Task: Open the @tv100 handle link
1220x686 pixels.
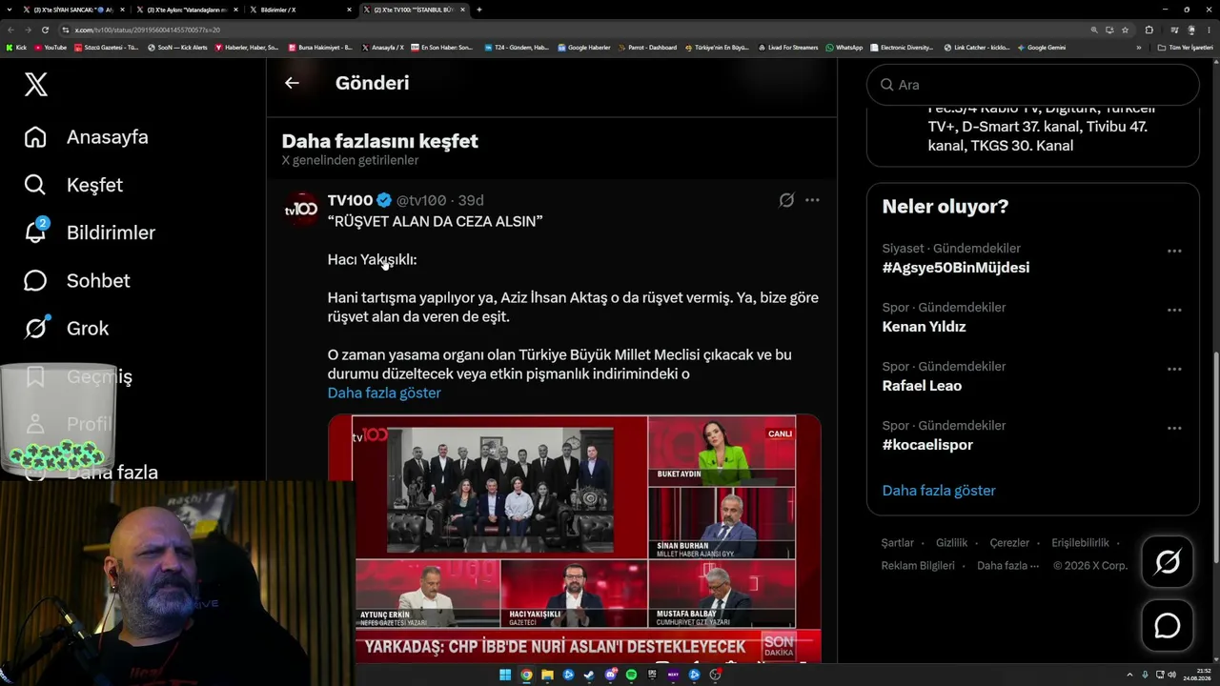Action: point(421,200)
